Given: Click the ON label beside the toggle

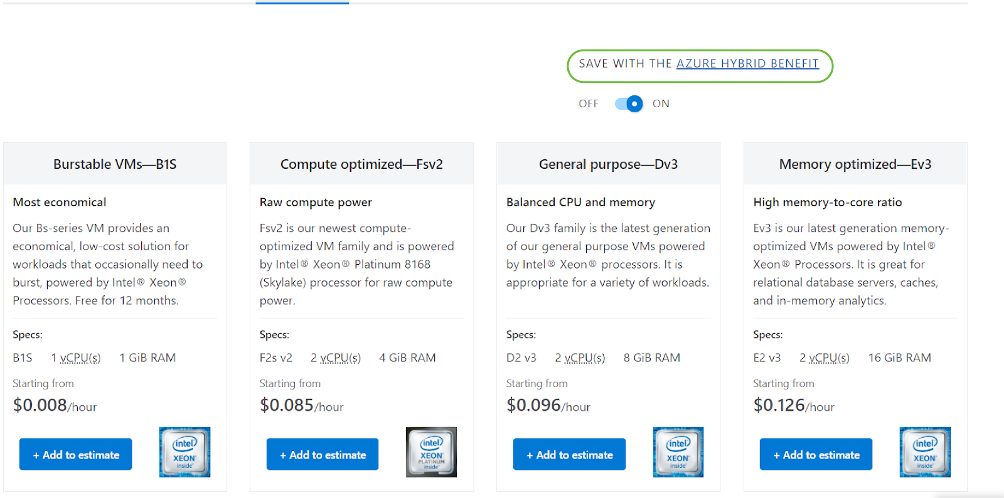Looking at the screenshot, I should pos(661,103).
